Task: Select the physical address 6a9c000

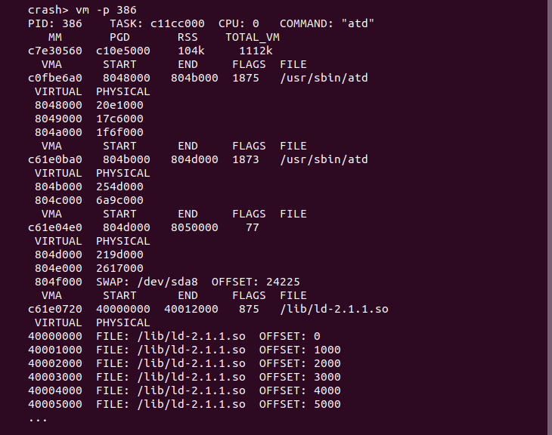Action: tap(119, 200)
